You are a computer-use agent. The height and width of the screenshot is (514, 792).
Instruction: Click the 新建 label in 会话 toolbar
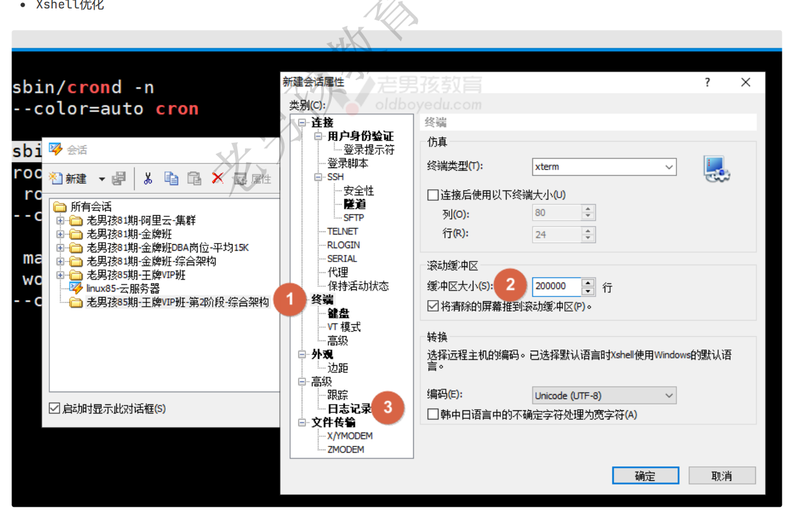pos(76,179)
